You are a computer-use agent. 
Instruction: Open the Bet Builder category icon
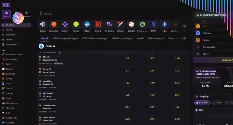[109, 24]
